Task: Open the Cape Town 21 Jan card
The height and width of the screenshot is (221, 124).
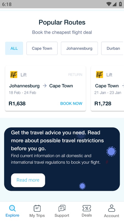Action: click(107, 88)
